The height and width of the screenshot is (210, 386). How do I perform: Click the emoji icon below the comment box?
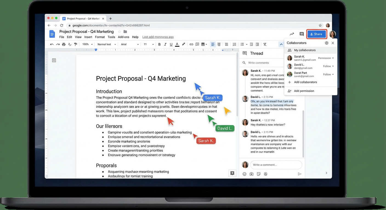coord(244,174)
